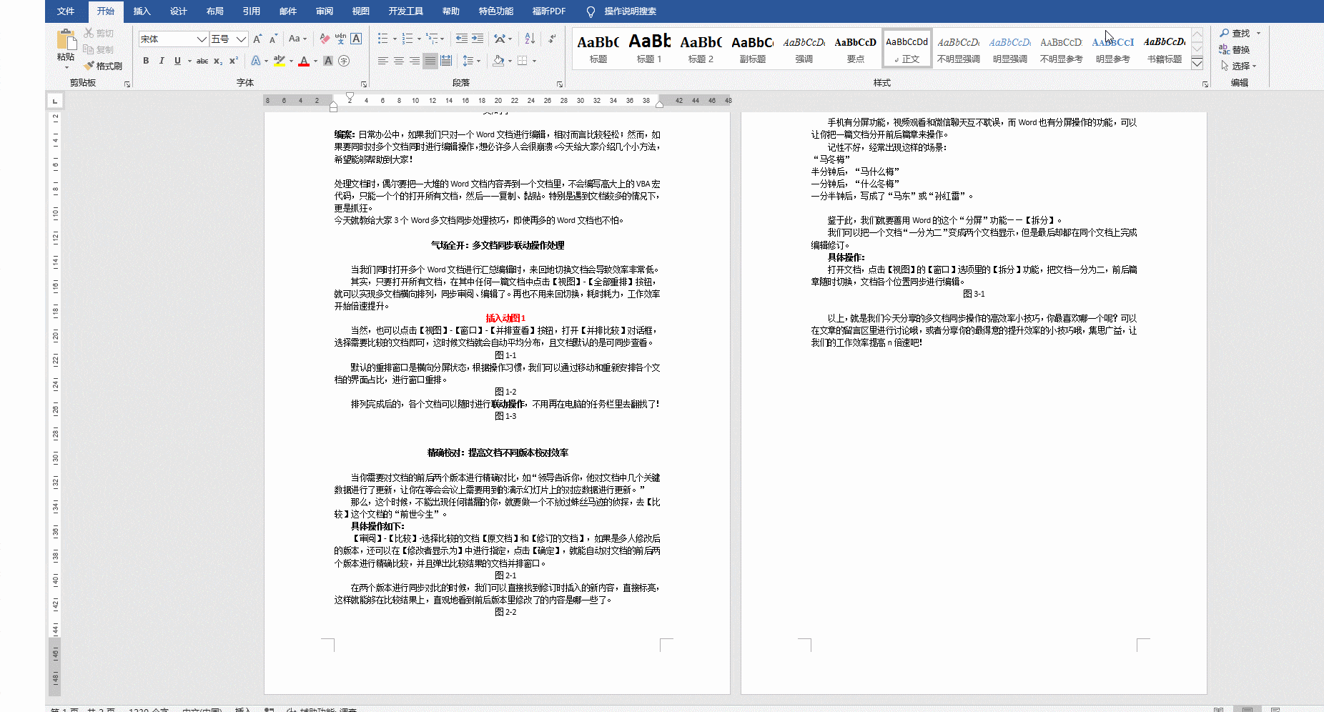Switch to the Review (审阅) tab

pos(325,11)
